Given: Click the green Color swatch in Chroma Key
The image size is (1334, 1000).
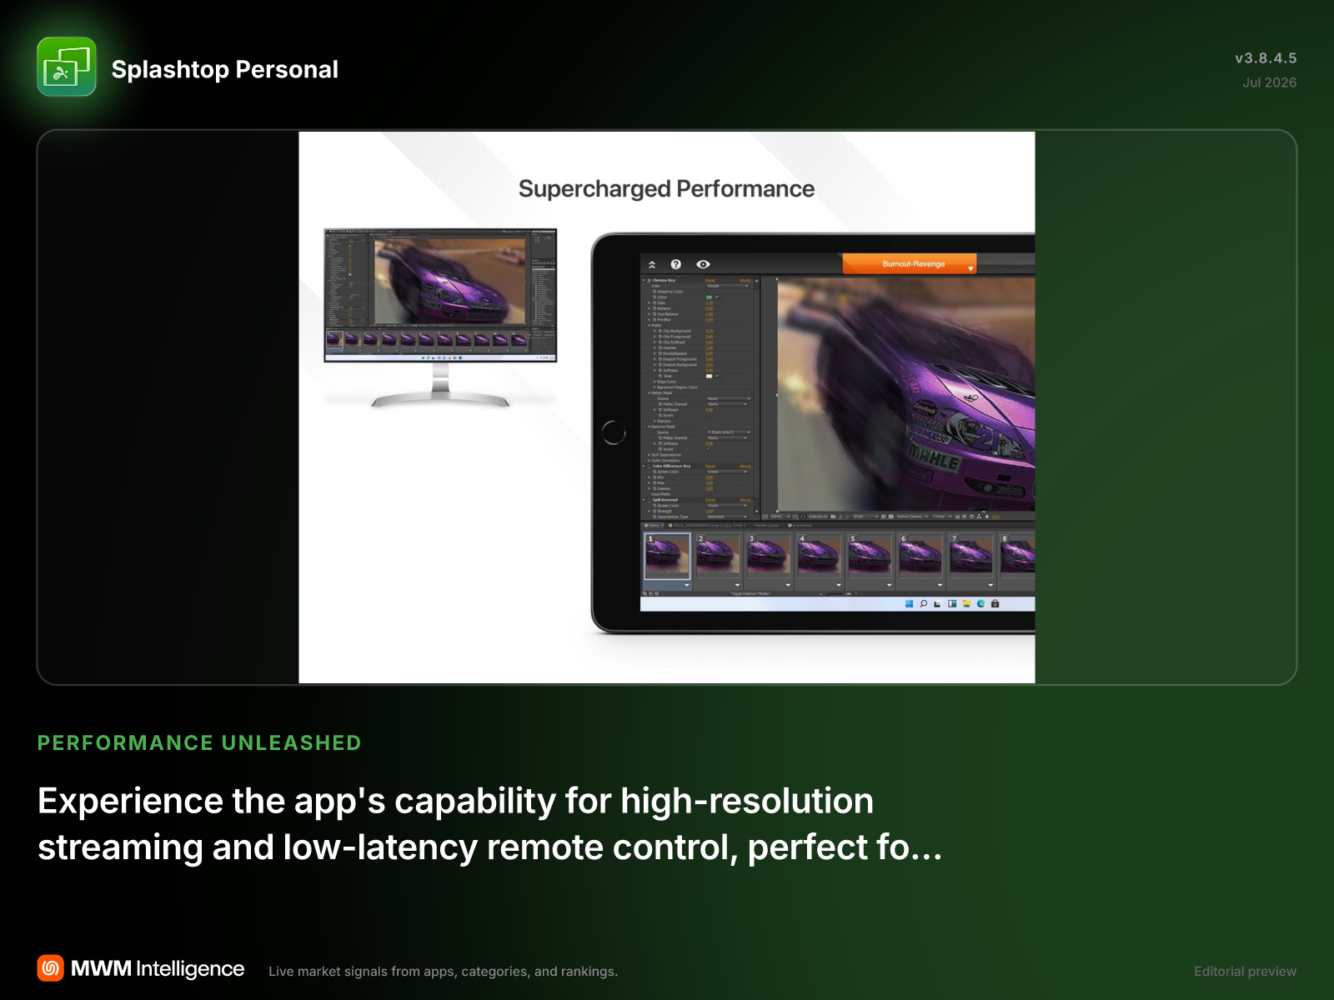Looking at the screenshot, I should click(x=710, y=297).
